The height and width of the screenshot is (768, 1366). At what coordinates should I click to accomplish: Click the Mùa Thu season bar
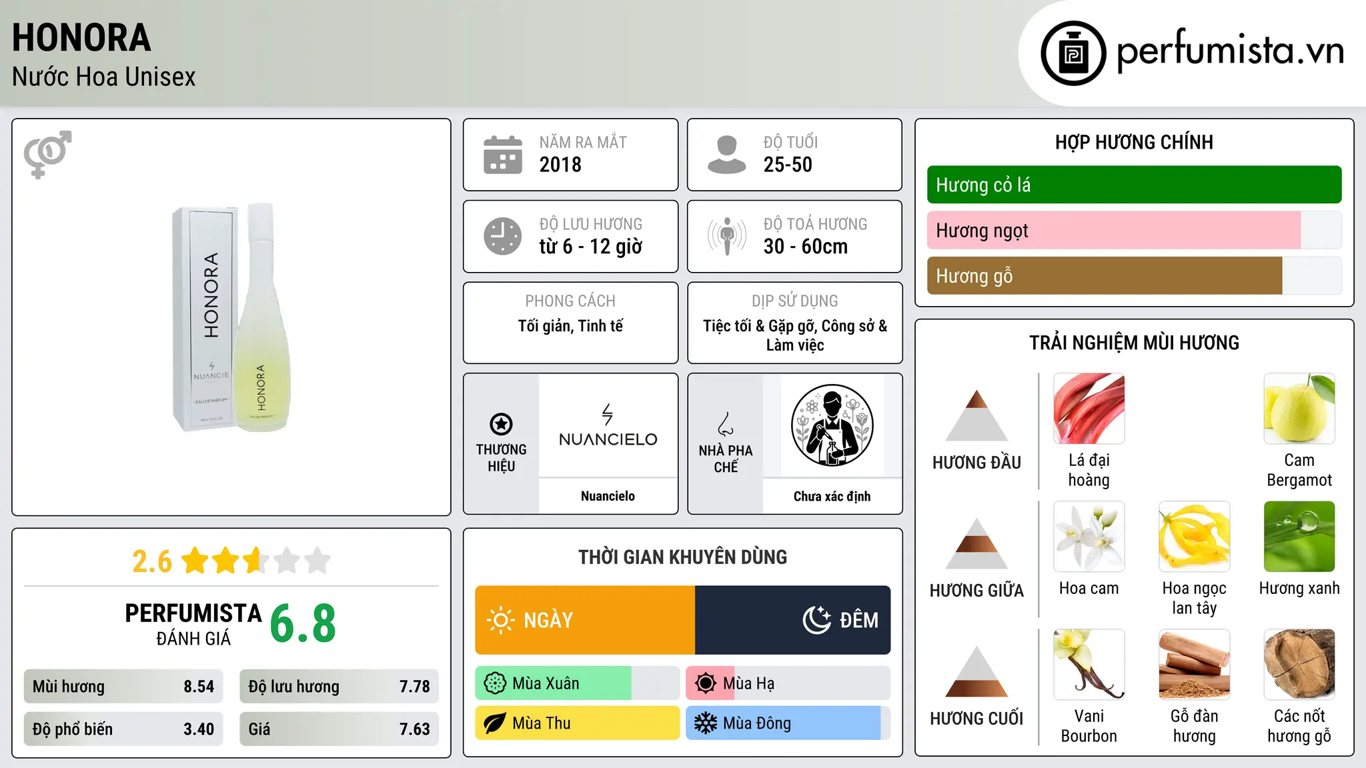click(577, 723)
